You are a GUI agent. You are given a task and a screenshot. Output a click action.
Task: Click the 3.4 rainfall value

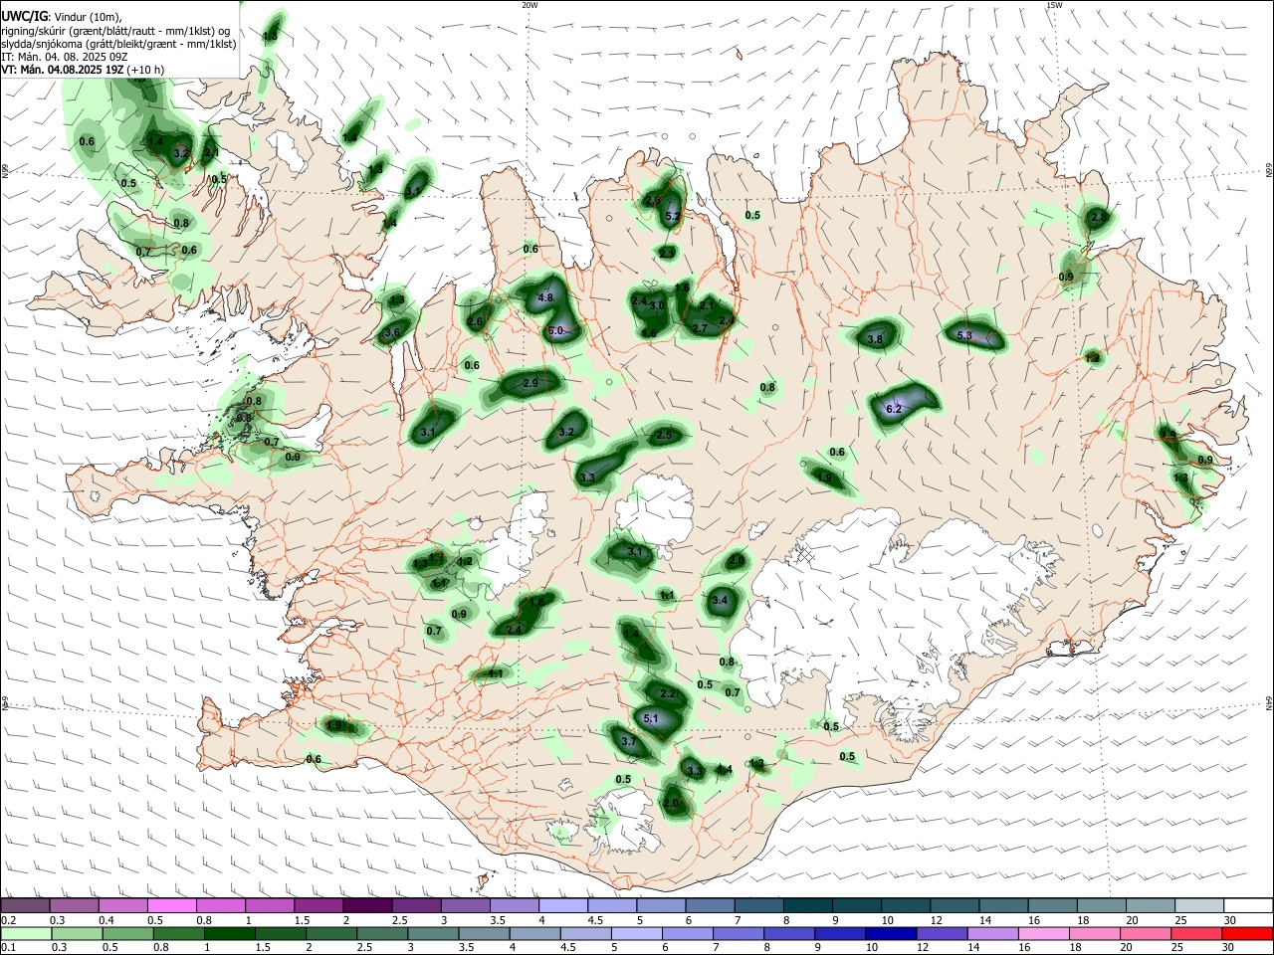click(721, 600)
